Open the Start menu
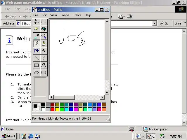The width and height of the screenshot is (187, 140). (x=8, y=136)
